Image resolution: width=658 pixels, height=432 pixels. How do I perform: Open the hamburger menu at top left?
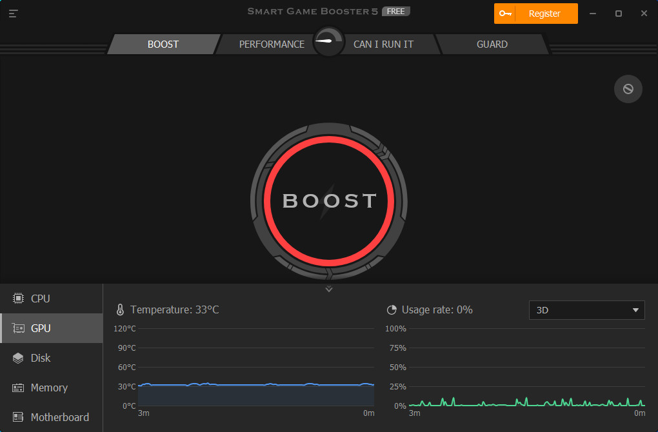pyautogui.click(x=13, y=13)
